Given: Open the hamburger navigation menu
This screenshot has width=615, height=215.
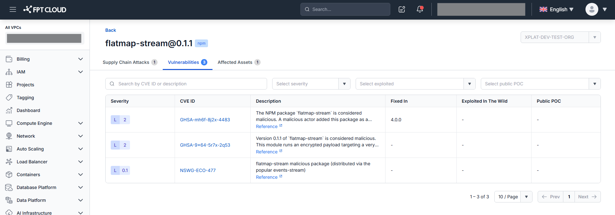Looking at the screenshot, I should tap(13, 9).
